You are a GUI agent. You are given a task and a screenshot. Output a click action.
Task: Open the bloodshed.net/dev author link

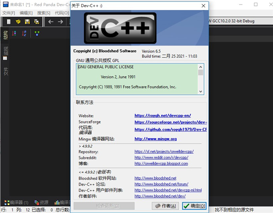pyautogui.click(x=160, y=196)
